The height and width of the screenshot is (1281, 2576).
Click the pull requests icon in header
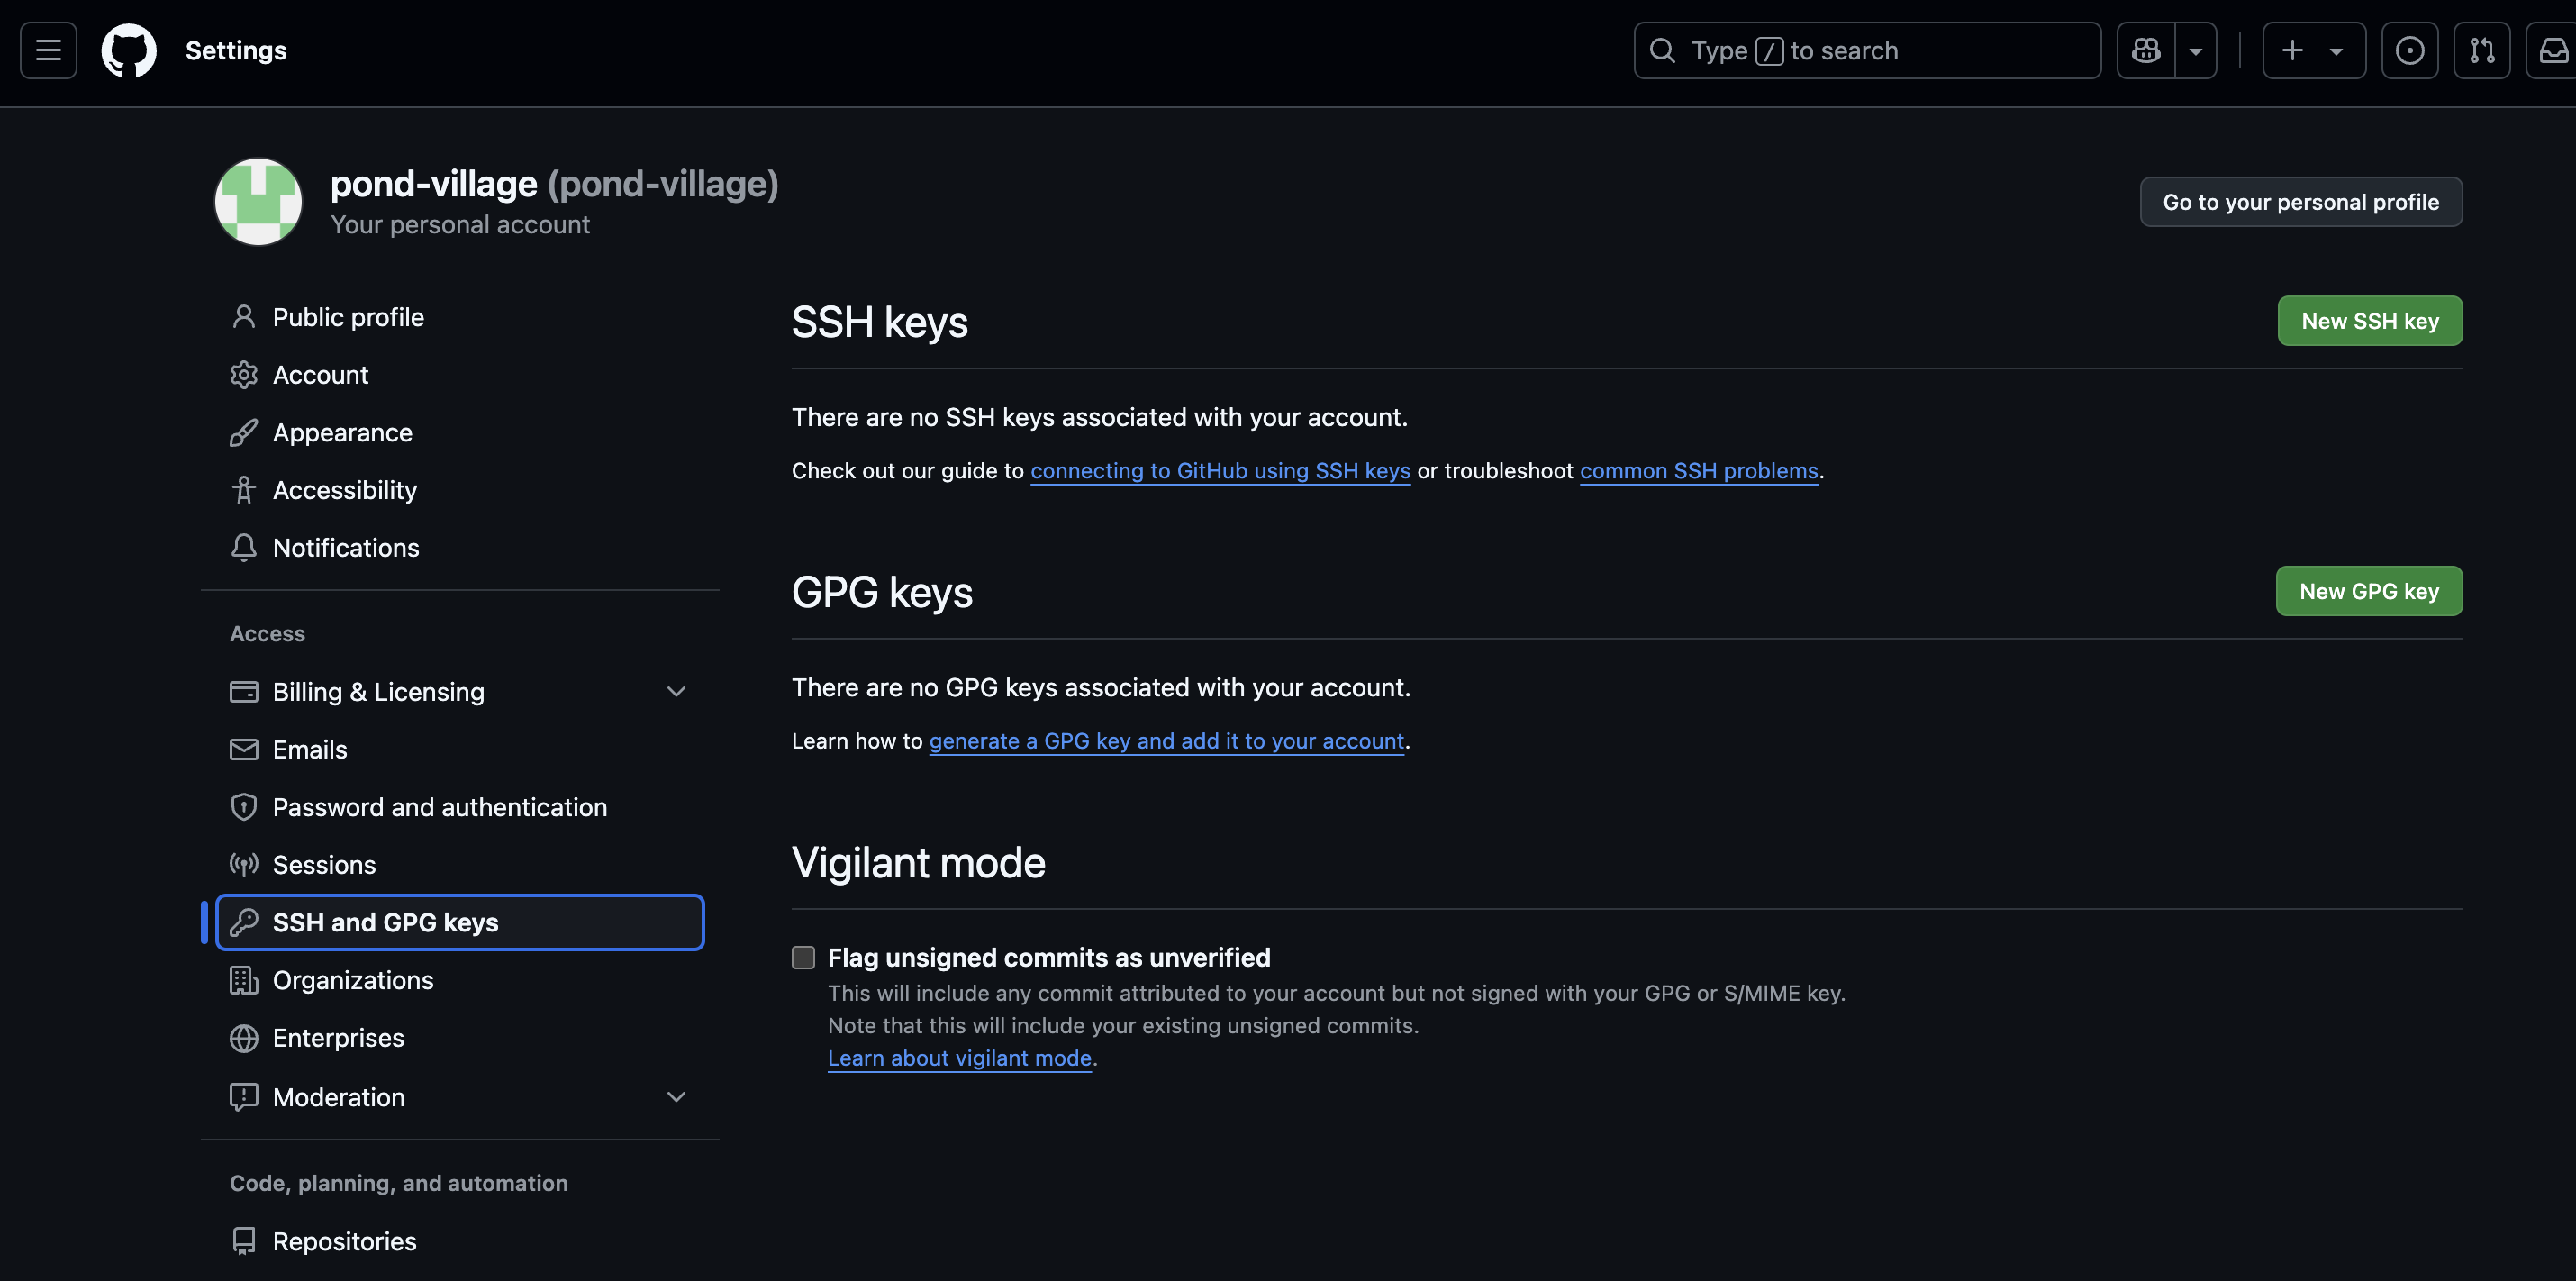coord(2482,50)
